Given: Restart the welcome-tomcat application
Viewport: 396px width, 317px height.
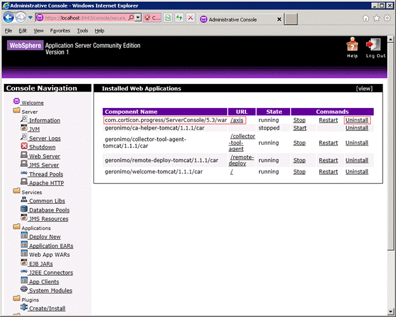Looking at the screenshot, I should [x=328, y=172].
